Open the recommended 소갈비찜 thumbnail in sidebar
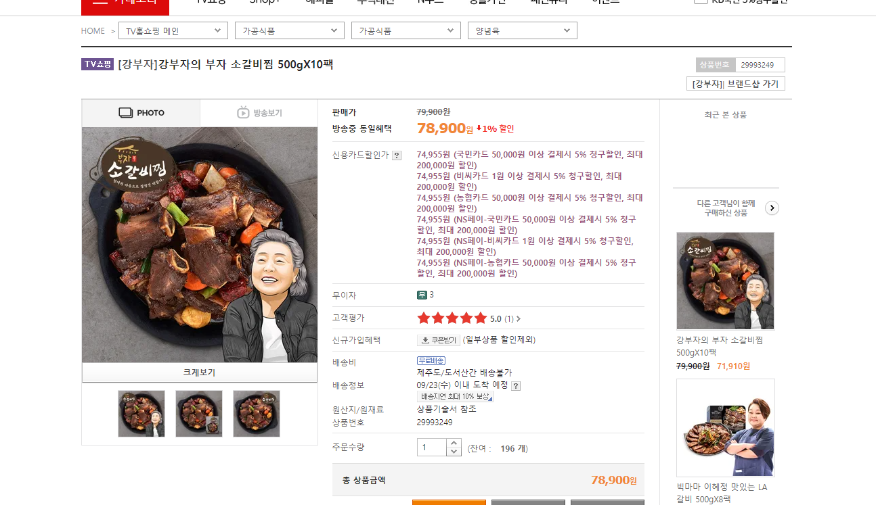876x505 pixels. pos(726,281)
